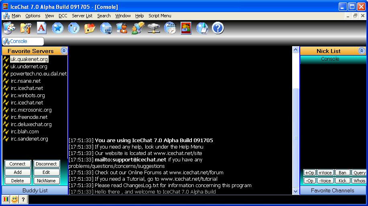Viewport: 368px width, 206px height.
Task: Click the -Op button
Action: (309, 181)
